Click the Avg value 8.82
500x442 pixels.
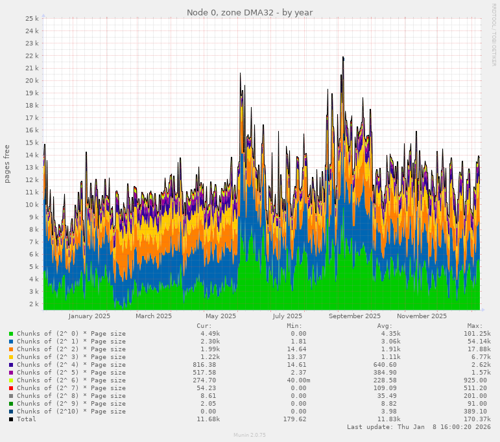pos(388,404)
